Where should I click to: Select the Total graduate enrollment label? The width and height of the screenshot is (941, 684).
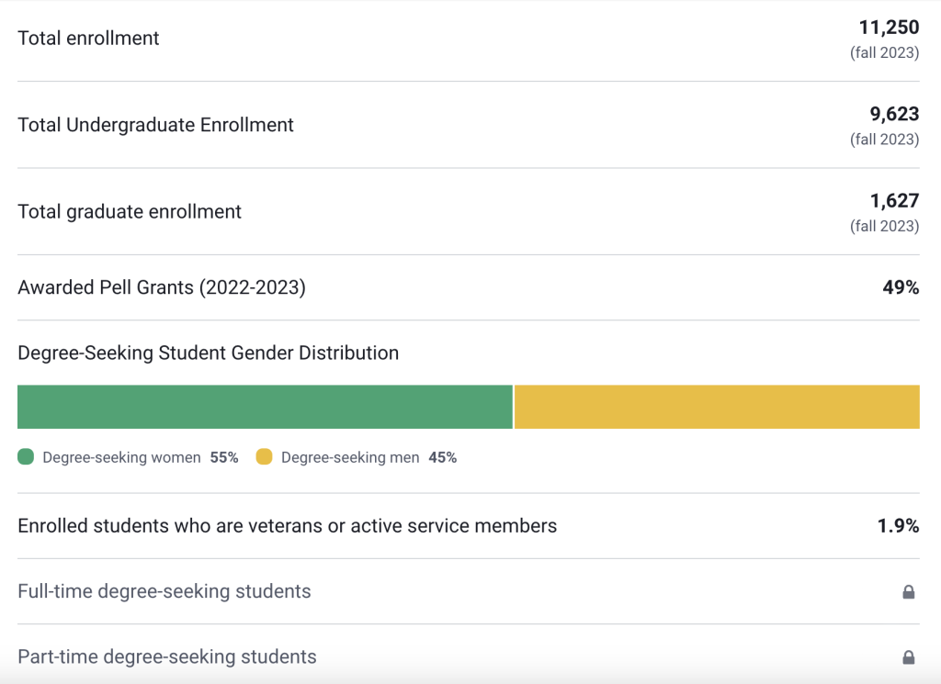tap(130, 212)
